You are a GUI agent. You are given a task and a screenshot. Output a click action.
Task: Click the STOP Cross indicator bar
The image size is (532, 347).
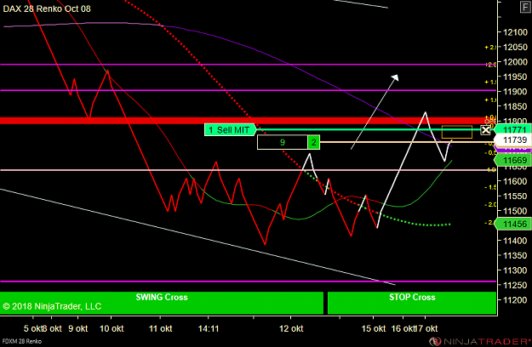point(412,303)
